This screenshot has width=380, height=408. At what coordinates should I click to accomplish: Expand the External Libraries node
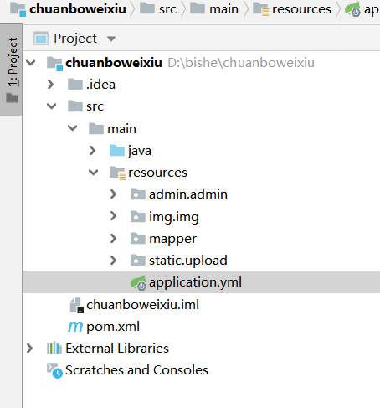[29, 349]
